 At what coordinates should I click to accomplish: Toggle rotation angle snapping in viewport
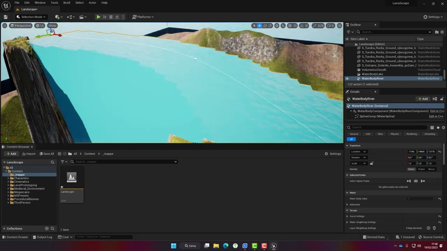[302, 25]
